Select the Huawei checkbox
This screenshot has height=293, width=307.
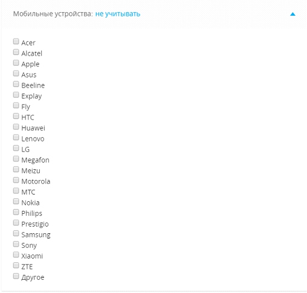(16, 127)
